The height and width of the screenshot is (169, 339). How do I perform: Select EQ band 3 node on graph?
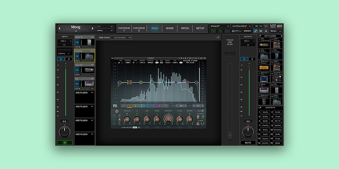point(152,82)
